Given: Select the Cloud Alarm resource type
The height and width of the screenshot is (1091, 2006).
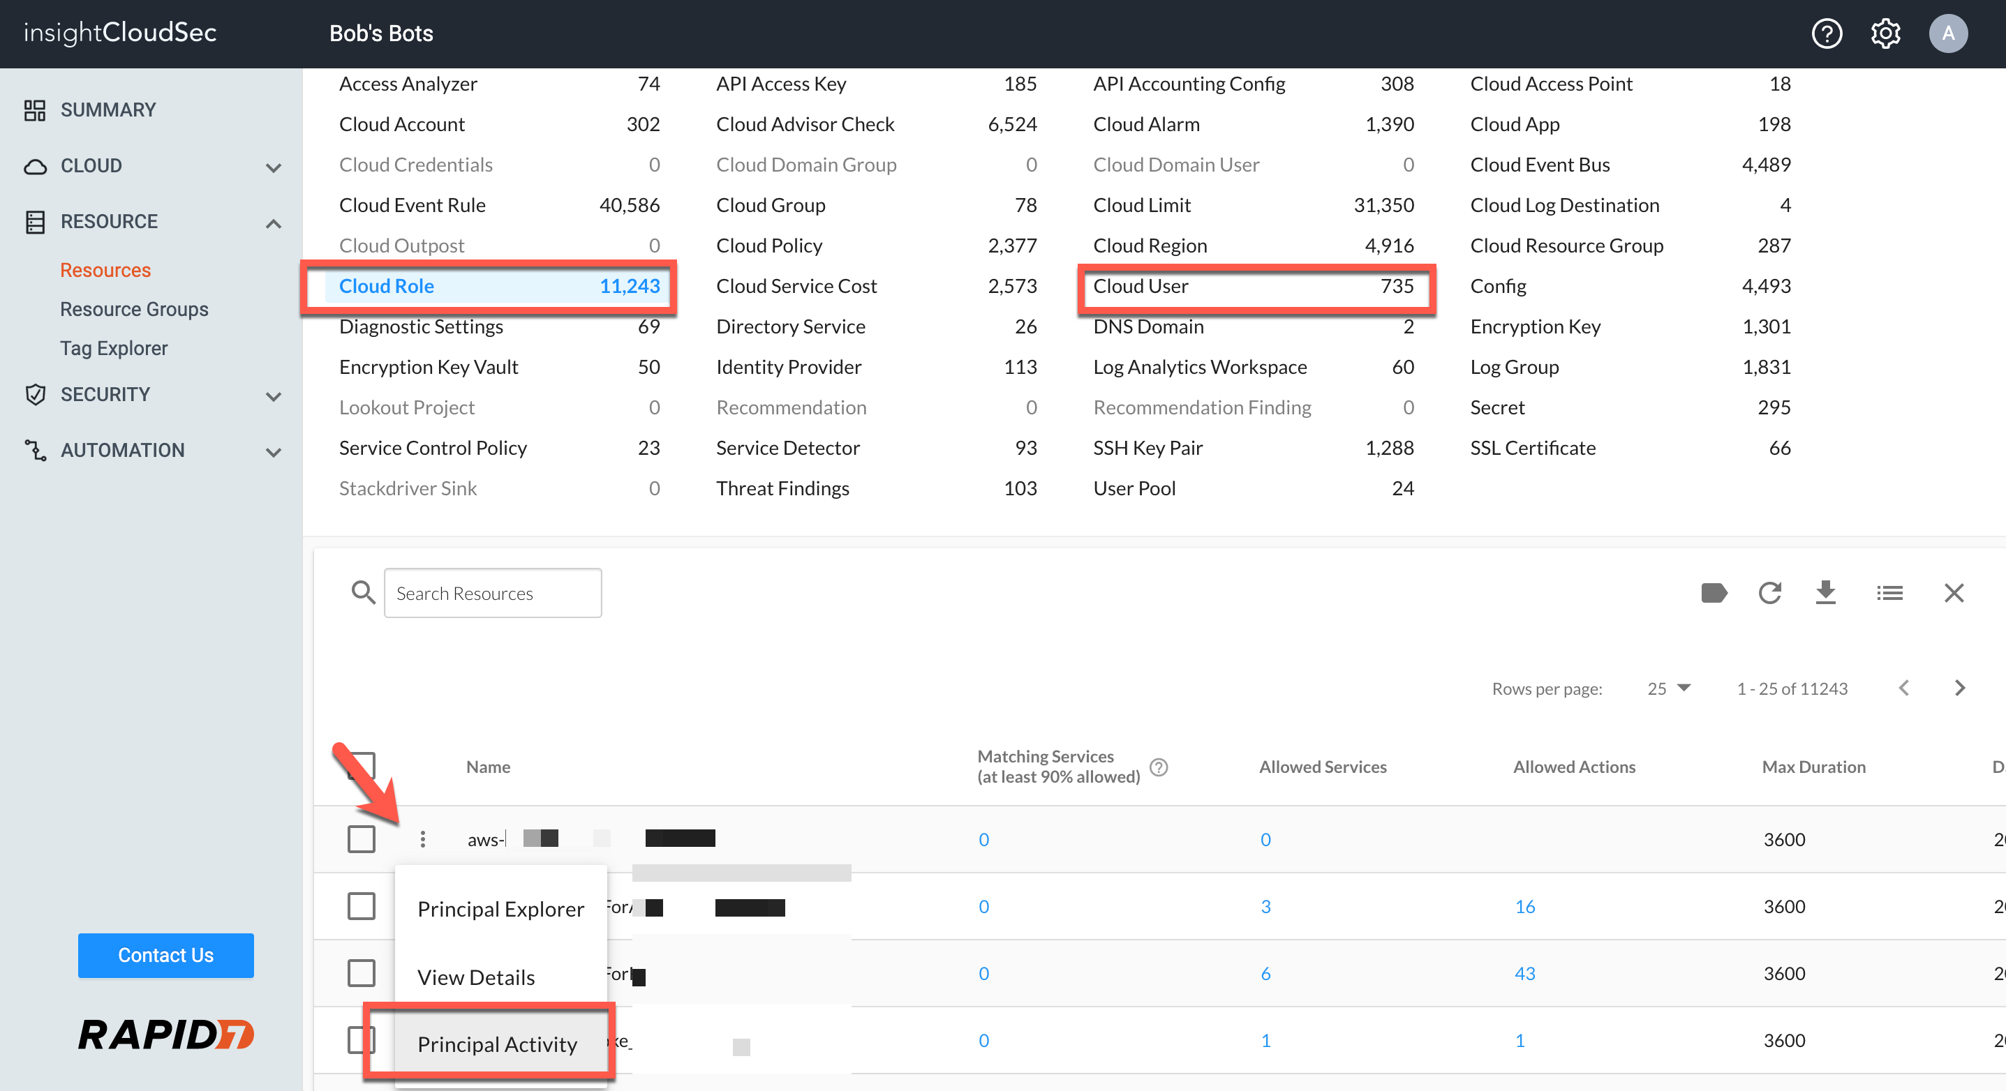Looking at the screenshot, I should tap(1253, 123).
